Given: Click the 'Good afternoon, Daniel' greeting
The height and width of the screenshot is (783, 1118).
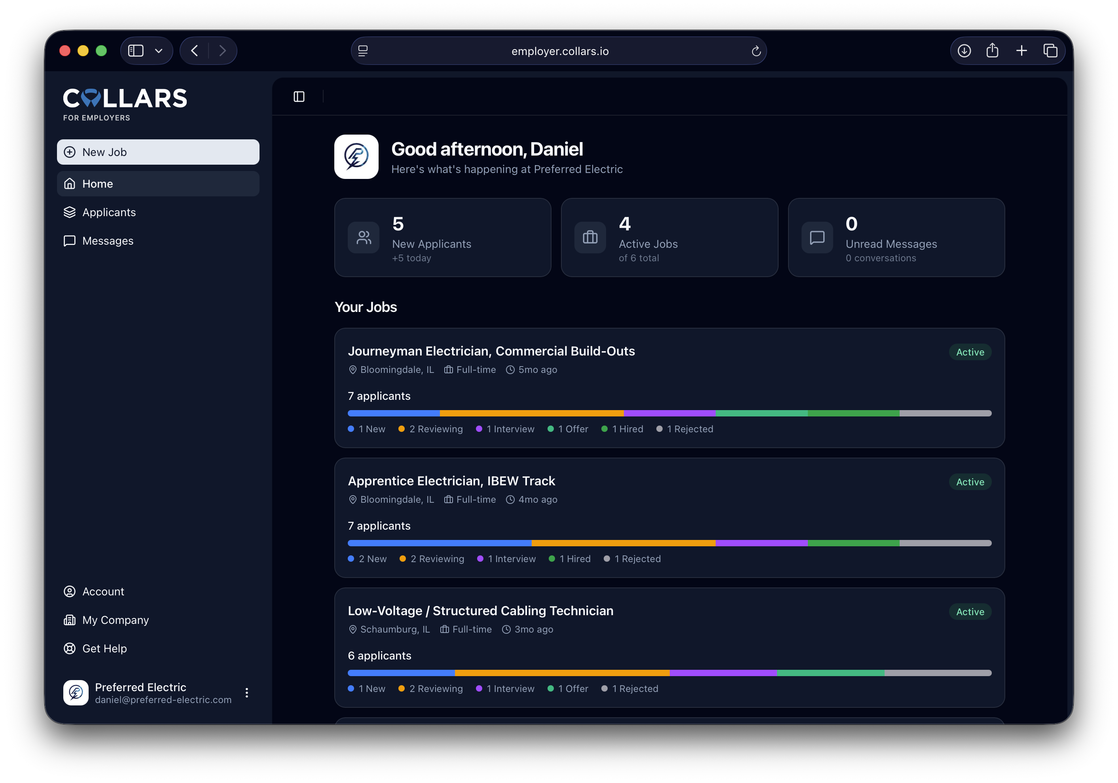Looking at the screenshot, I should [487, 149].
